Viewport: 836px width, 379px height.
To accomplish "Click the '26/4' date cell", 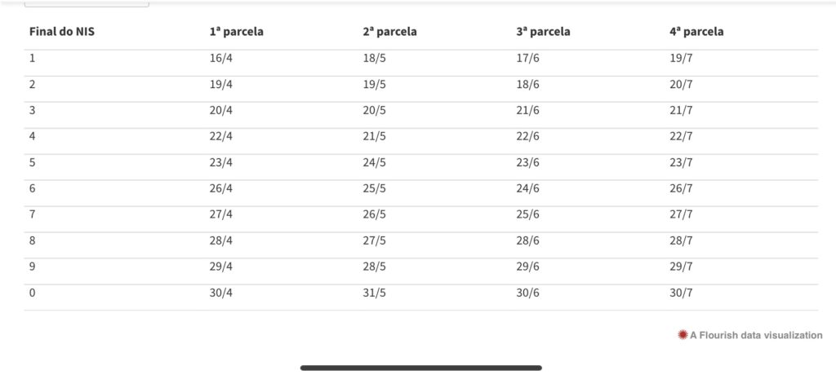I will point(221,188).
